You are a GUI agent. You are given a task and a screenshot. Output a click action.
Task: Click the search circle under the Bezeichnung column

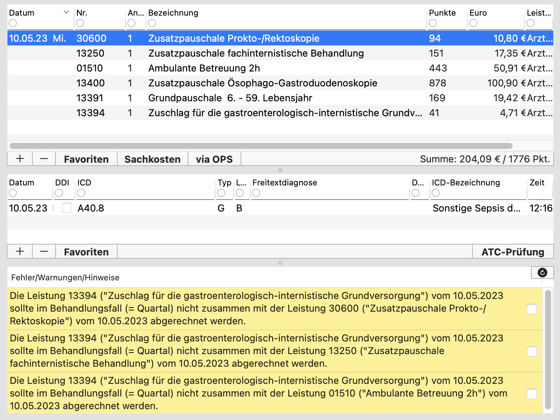(152, 23)
